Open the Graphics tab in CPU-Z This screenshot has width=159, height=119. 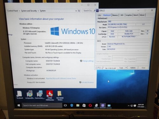click(129, 15)
